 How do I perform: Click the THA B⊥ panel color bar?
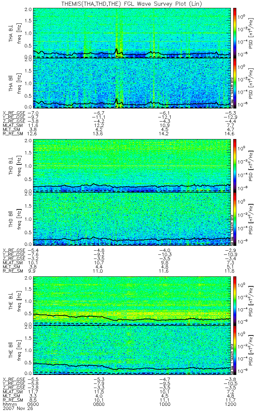(x=235, y=33)
